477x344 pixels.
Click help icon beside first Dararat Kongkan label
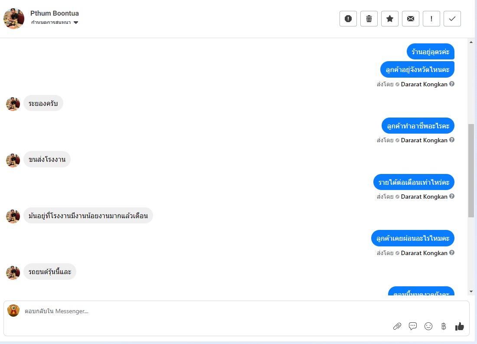[x=452, y=84]
